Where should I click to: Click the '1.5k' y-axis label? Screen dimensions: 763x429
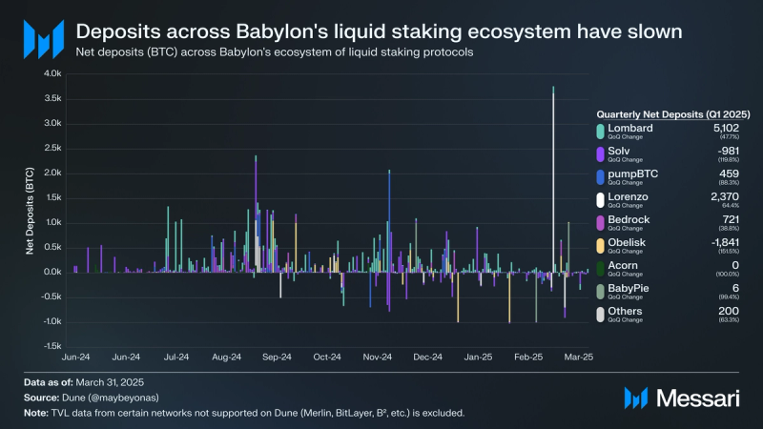pos(52,197)
